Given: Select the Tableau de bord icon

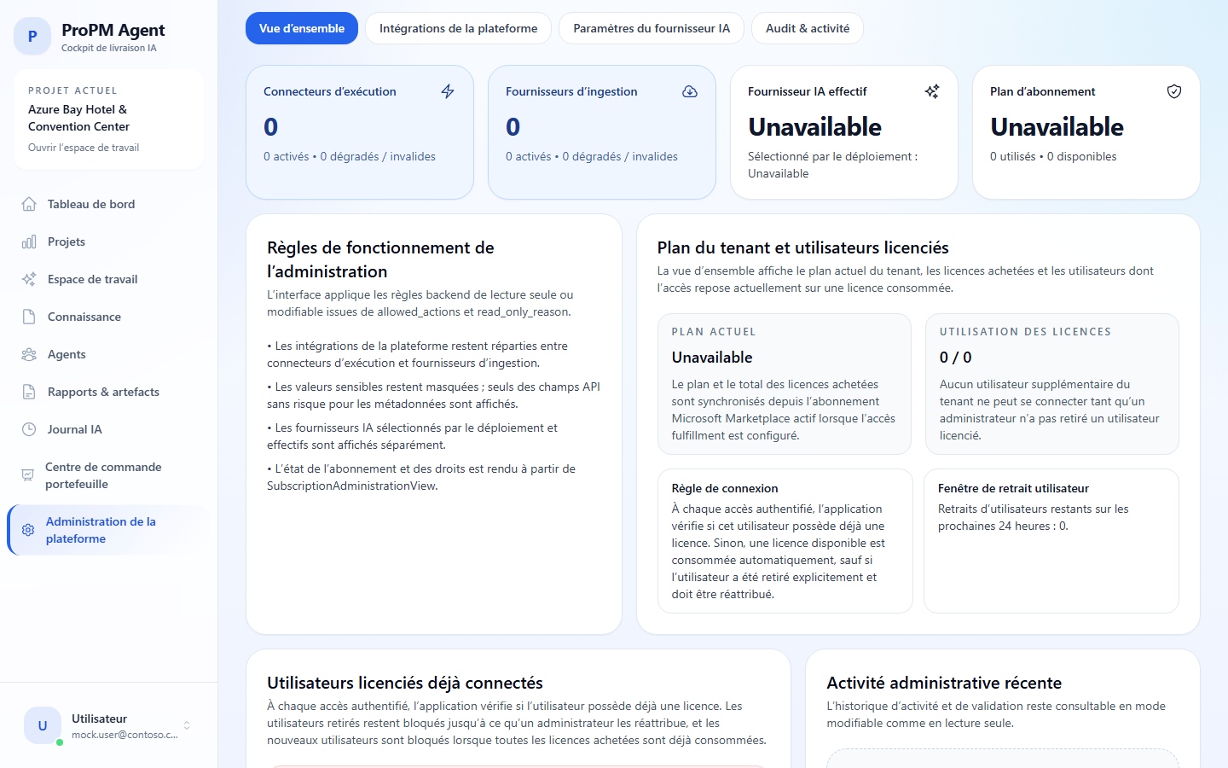Looking at the screenshot, I should point(29,204).
